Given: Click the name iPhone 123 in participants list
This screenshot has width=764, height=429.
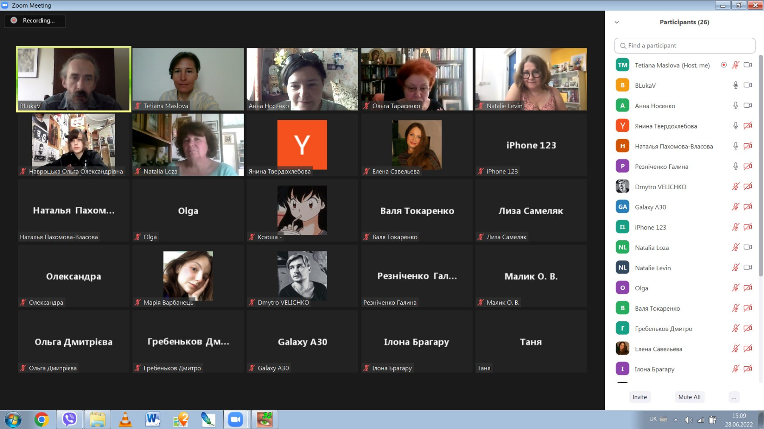Looking at the screenshot, I should tap(651, 227).
